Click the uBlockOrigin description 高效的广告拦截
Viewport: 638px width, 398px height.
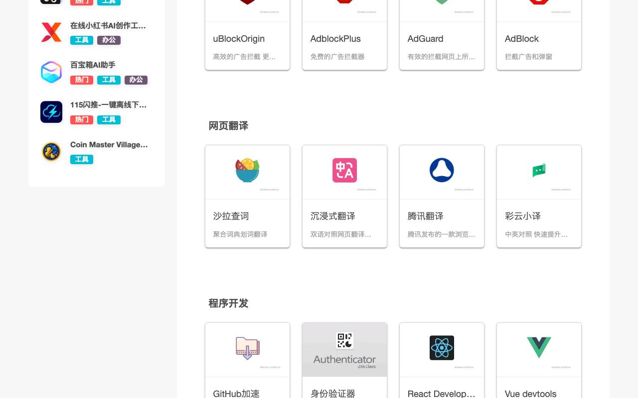pos(244,57)
